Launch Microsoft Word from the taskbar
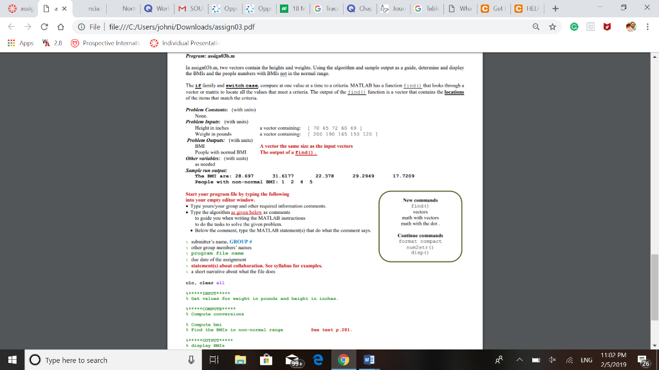 click(367, 360)
